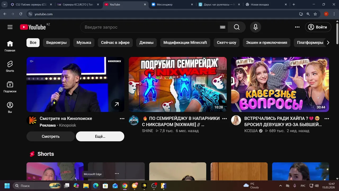Filter by Платформеры chip
Viewport: 339px width, 191px height.
tap(310, 42)
